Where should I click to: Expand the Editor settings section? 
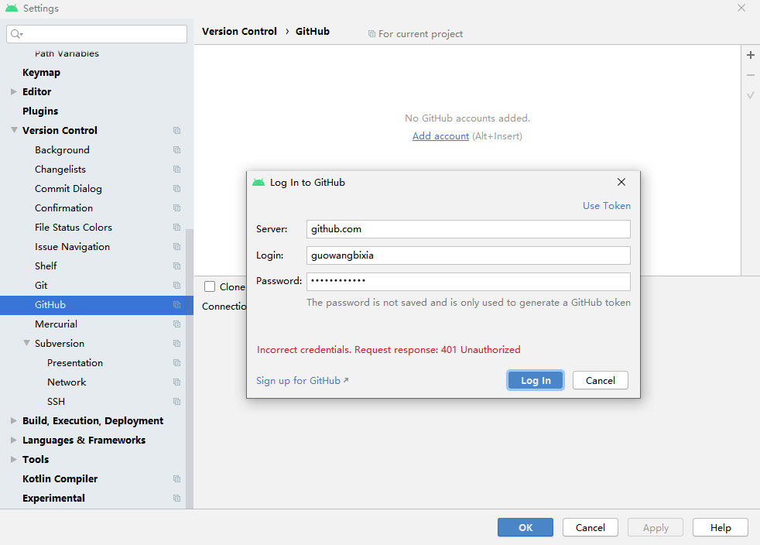[14, 91]
